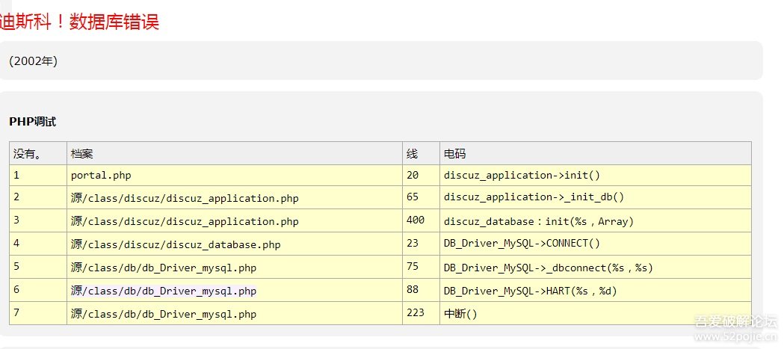
Task: Click the PHP调试 section heading
Action: 32,122
